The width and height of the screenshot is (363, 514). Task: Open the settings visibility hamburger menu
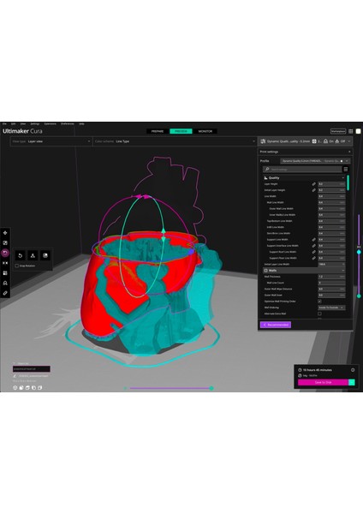(x=345, y=169)
